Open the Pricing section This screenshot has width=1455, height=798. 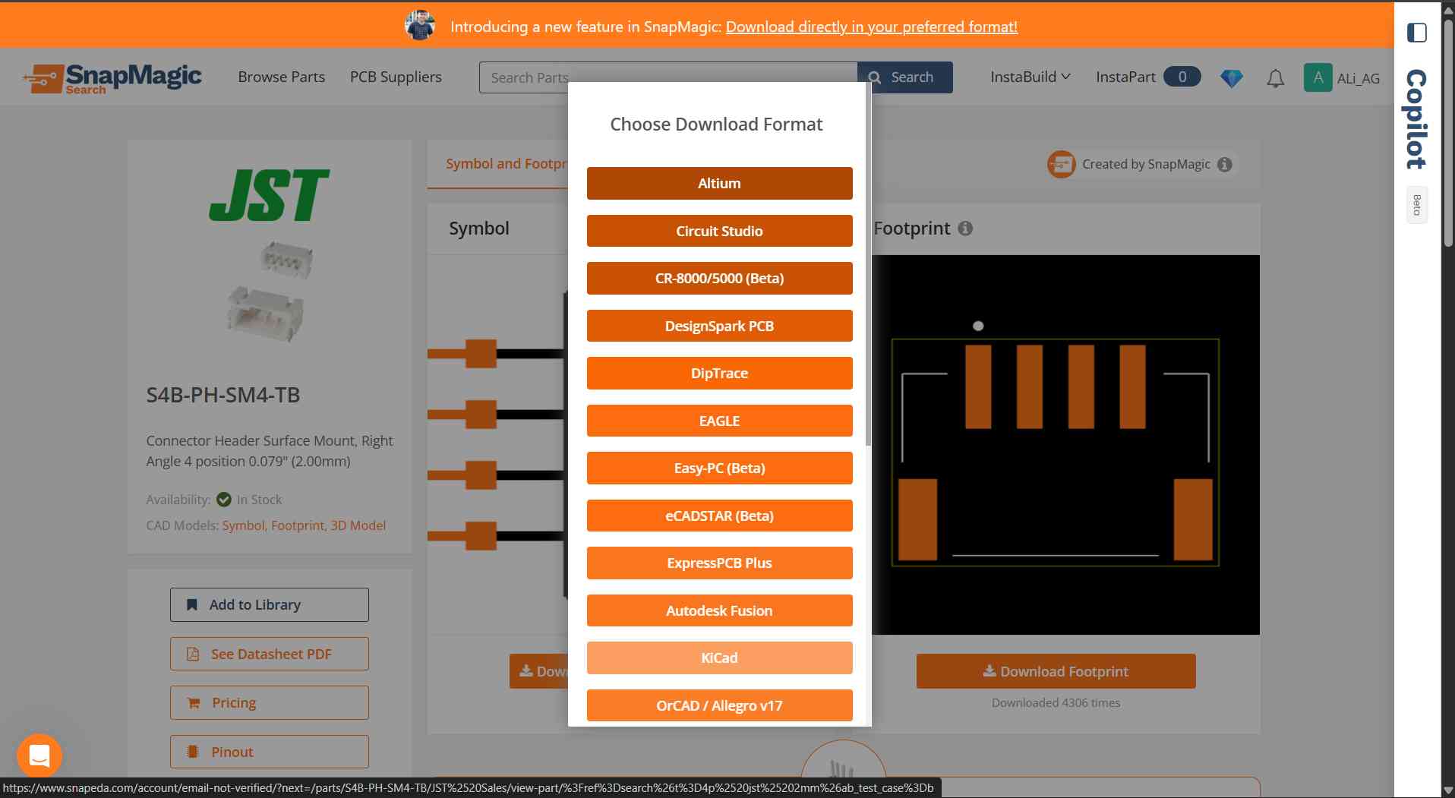(x=270, y=702)
